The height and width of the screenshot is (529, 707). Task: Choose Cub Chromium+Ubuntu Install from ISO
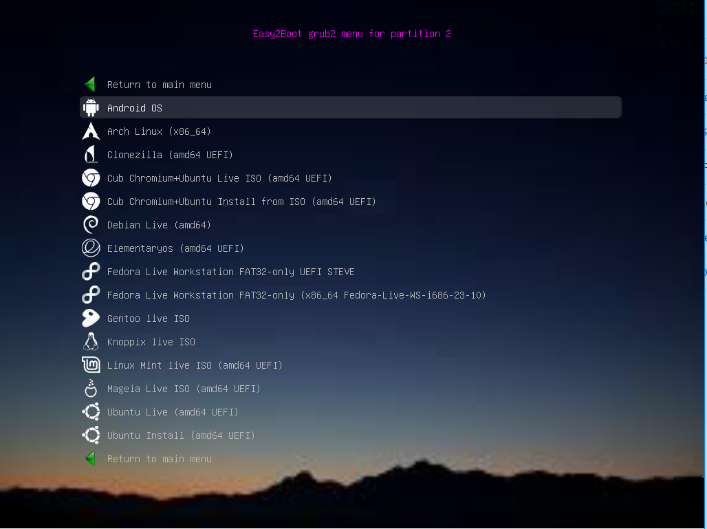click(241, 201)
